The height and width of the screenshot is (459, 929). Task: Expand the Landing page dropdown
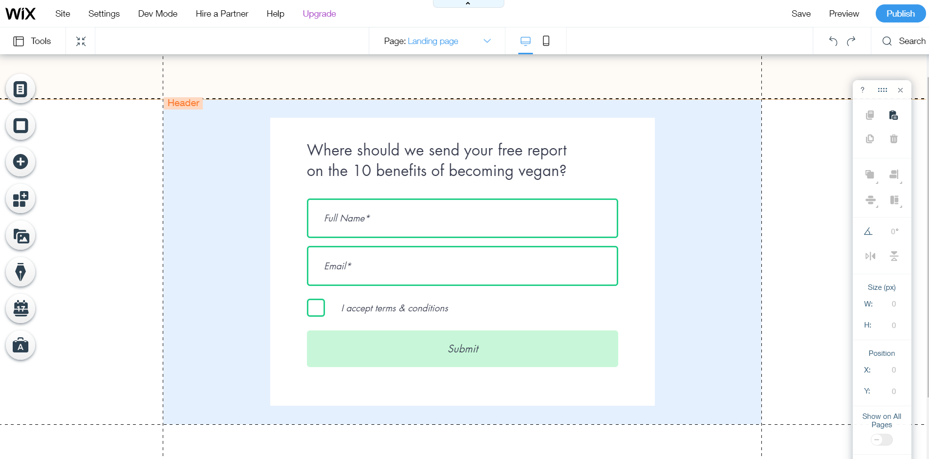point(487,41)
